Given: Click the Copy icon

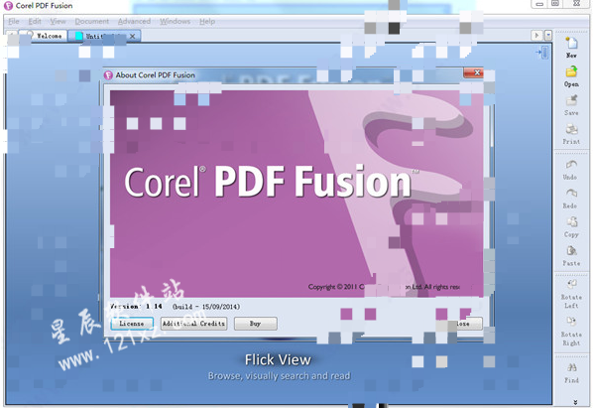Looking at the screenshot, I should pyautogui.click(x=571, y=221).
